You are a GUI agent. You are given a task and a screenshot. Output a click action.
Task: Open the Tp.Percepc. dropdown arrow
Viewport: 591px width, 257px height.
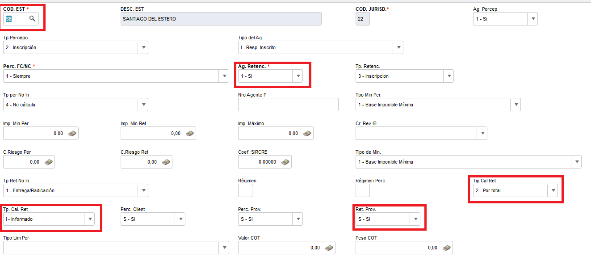coord(143,47)
